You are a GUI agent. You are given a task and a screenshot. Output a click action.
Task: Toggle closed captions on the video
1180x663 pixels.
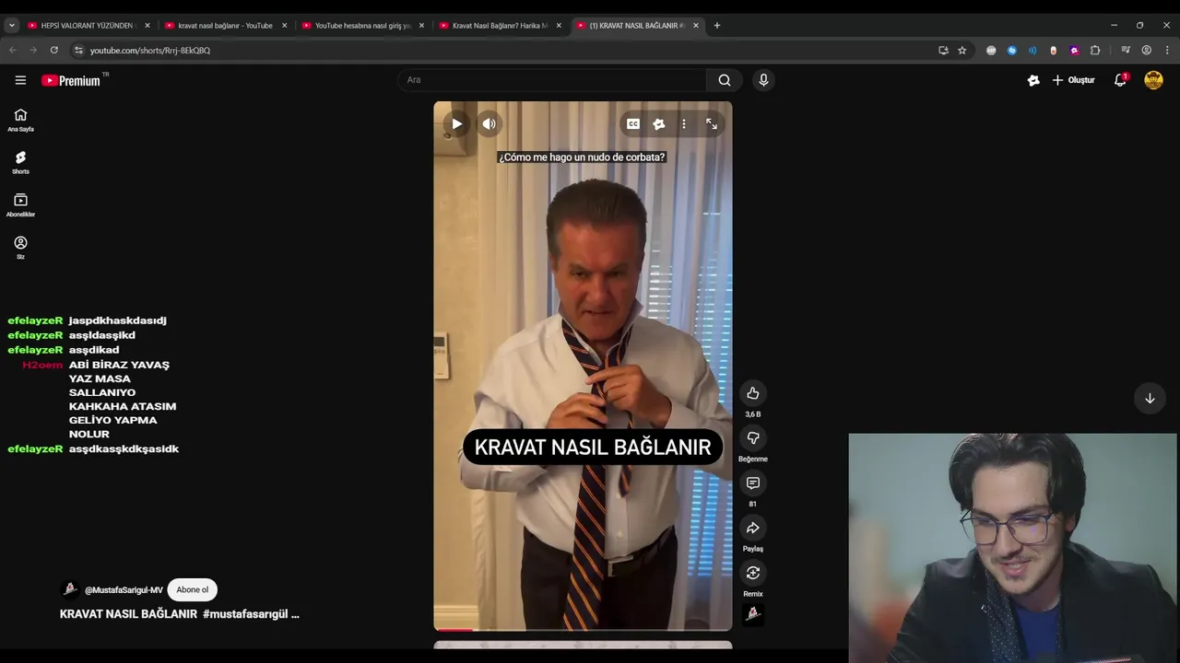633,123
